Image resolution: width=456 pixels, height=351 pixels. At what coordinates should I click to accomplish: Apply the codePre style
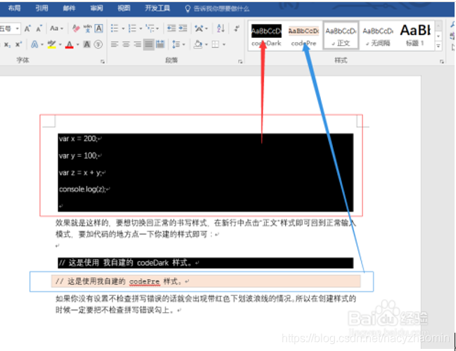303,35
